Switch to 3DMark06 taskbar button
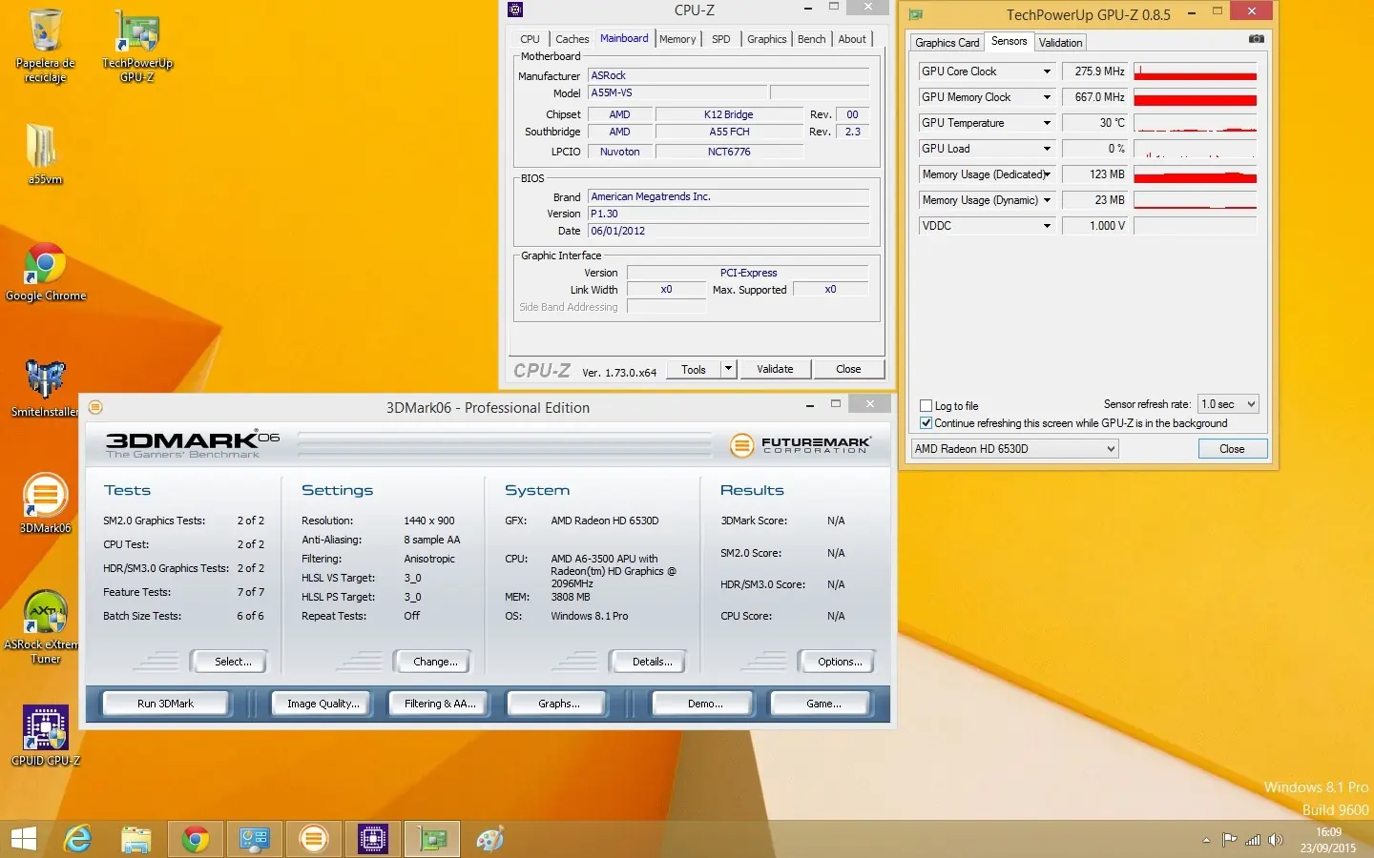 pos(314,839)
